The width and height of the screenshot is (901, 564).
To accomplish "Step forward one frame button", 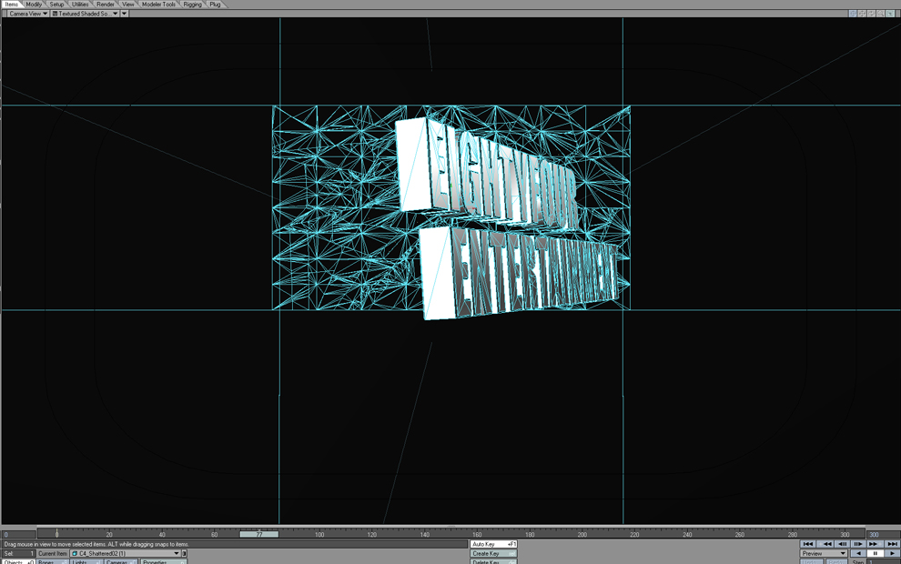I will click(858, 544).
